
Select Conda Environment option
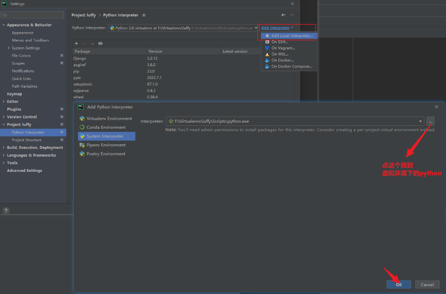pos(106,127)
